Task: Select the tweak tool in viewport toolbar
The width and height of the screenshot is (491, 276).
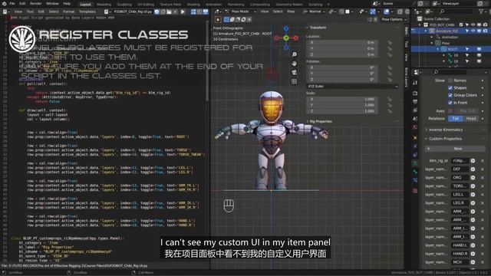Action: [x=218, y=19]
